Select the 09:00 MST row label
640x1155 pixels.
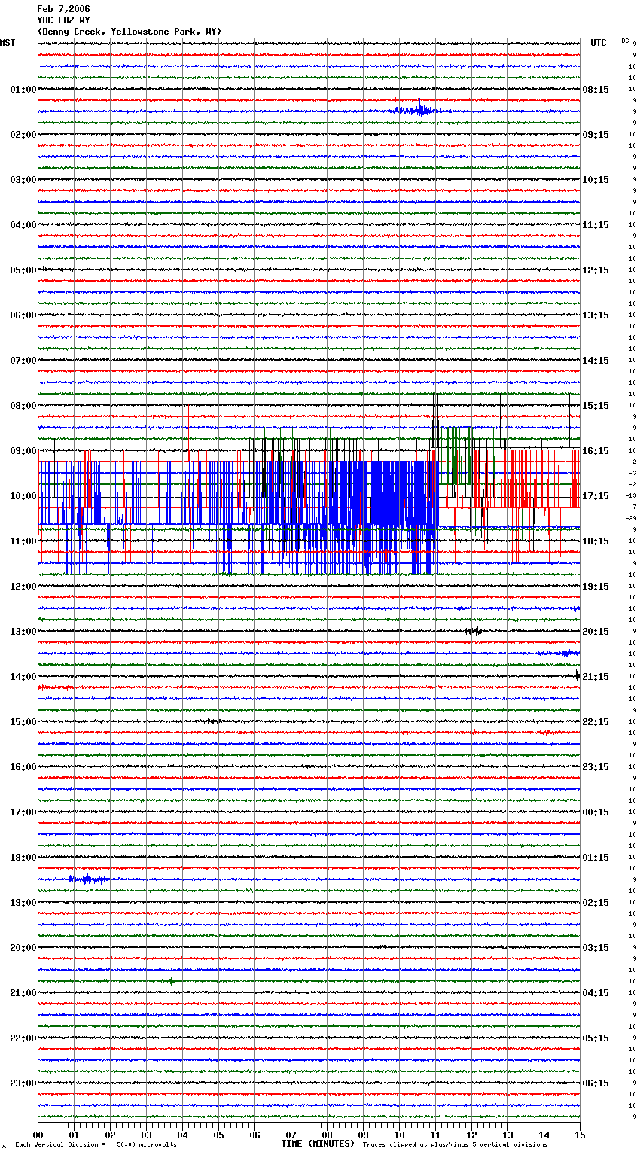pos(23,451)
